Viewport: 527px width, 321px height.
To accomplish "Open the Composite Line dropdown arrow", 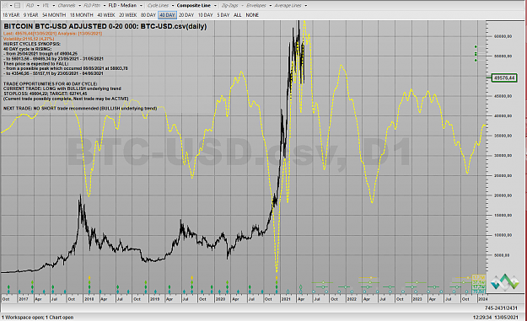I will point(215,5).
